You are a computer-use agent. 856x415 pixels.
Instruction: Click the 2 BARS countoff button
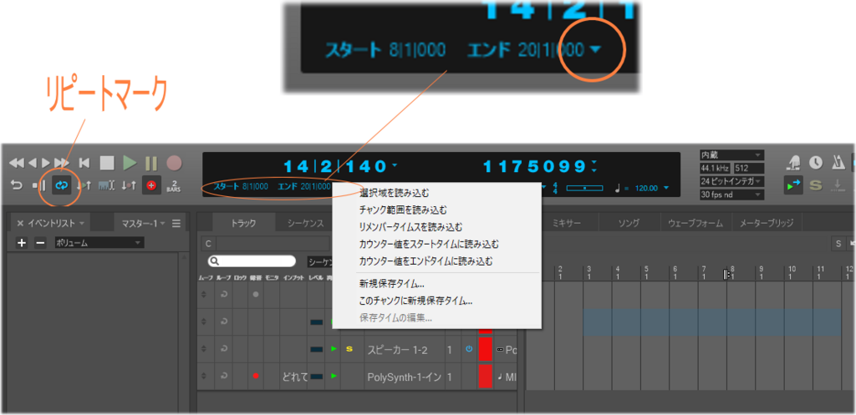(174, 186)
